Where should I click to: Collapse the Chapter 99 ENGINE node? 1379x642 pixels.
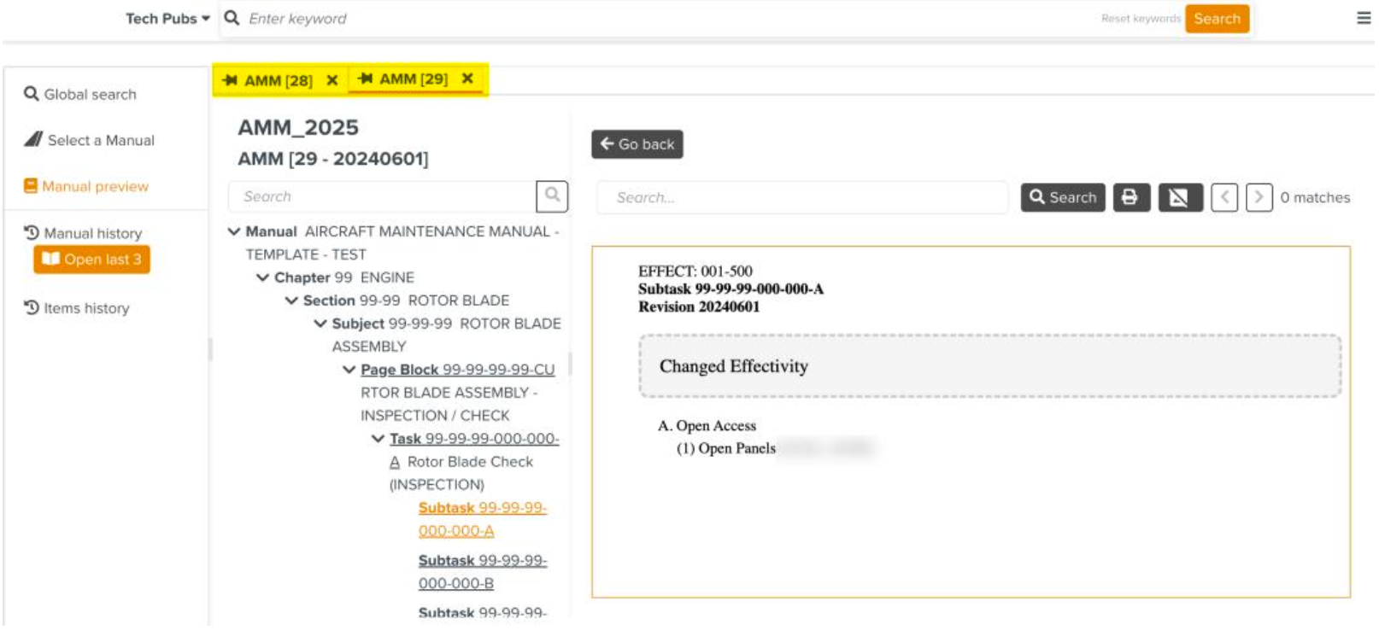[263, 277]
